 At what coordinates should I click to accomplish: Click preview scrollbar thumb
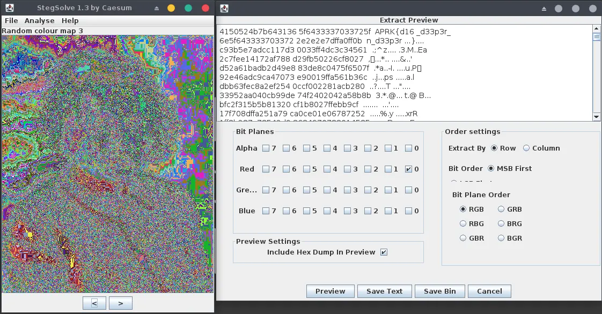click(x=596, y=37)
